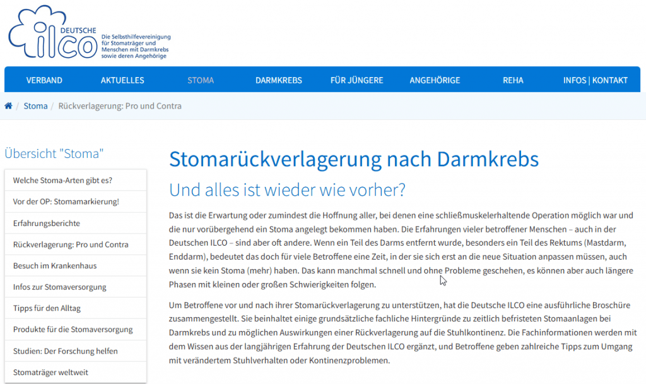Click INFOS | KONTAKT in navigation
Screen dimensions: 646x384
tap(595, 80)
